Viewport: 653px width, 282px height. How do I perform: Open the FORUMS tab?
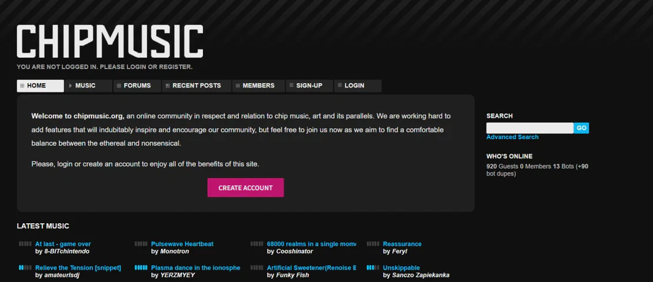click(137, 86)
